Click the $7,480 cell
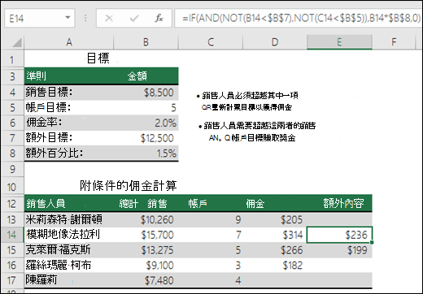 point(146,280)
